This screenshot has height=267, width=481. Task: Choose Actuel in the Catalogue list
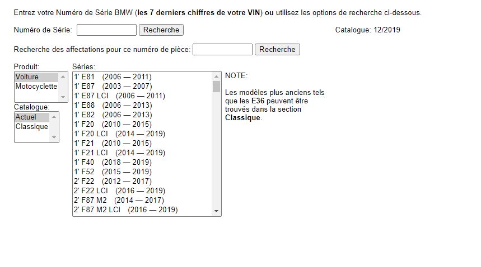point(36,117)
